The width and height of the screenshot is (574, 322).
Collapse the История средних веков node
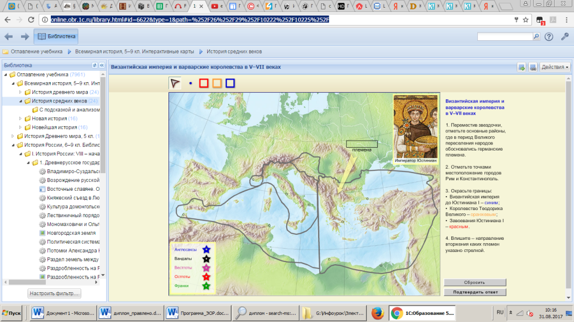click(x=20, y=101)
